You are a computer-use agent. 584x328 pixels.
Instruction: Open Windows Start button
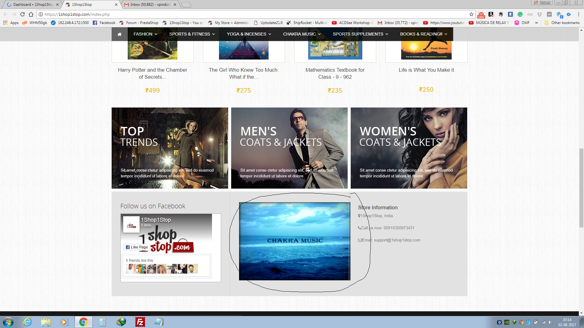[8, 322]
